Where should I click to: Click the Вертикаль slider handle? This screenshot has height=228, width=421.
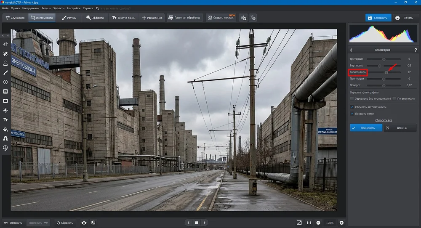pos(380,66)
